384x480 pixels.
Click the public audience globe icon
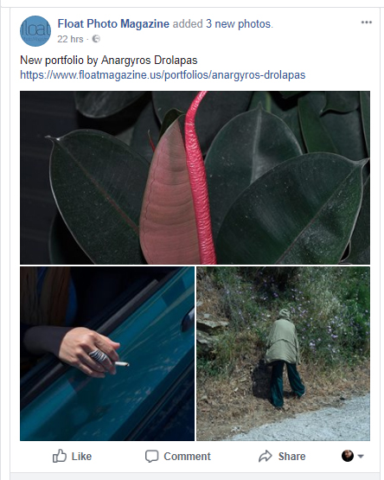coord(96,39)
